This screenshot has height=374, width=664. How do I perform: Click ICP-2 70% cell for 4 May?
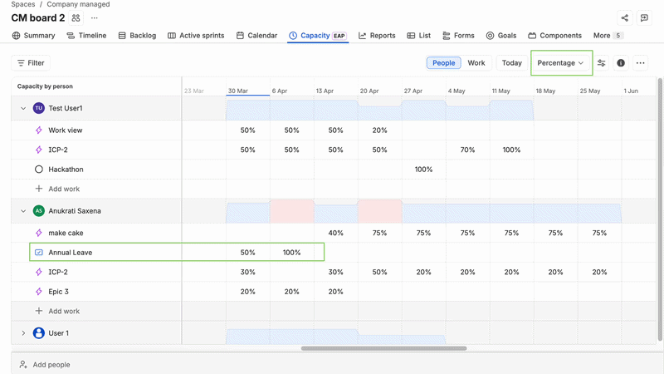[x=467, y=150]
